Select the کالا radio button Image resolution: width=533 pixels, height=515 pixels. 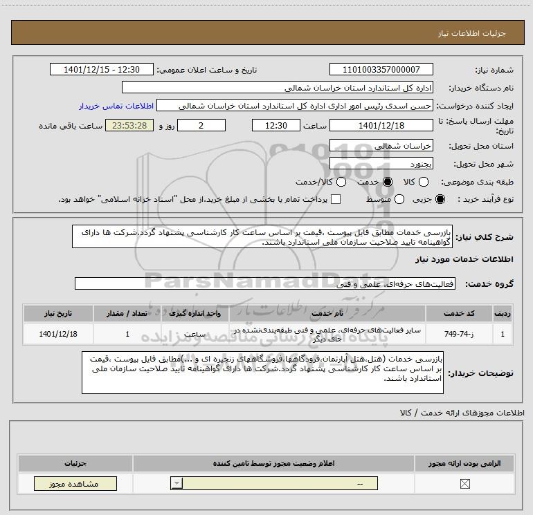click(x=424, y=182)
